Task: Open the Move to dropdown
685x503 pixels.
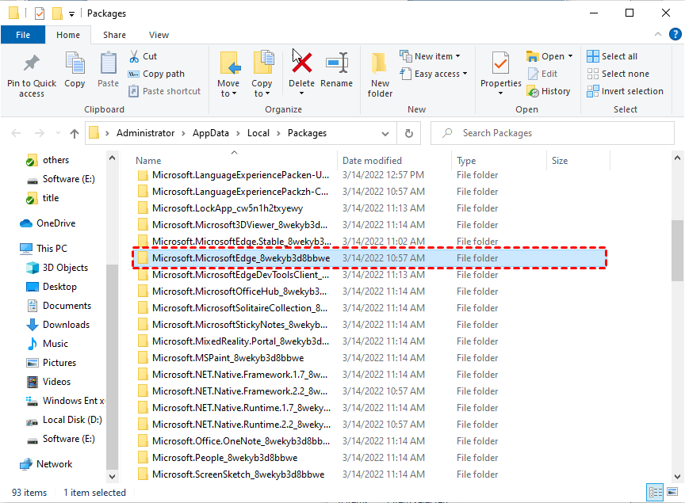Action: (x=228, y=88)
